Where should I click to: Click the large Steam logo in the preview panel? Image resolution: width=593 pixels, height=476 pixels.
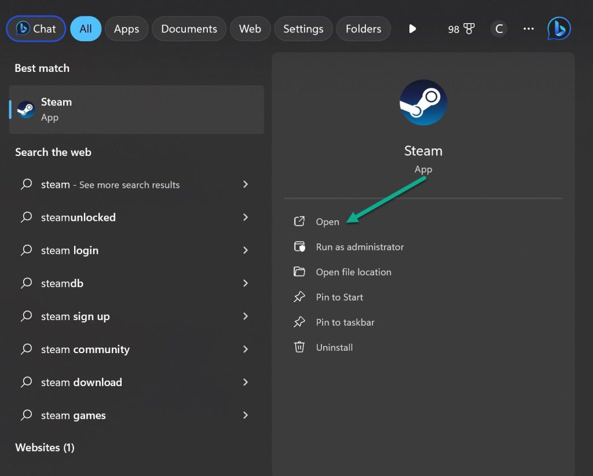coord(423,102)
